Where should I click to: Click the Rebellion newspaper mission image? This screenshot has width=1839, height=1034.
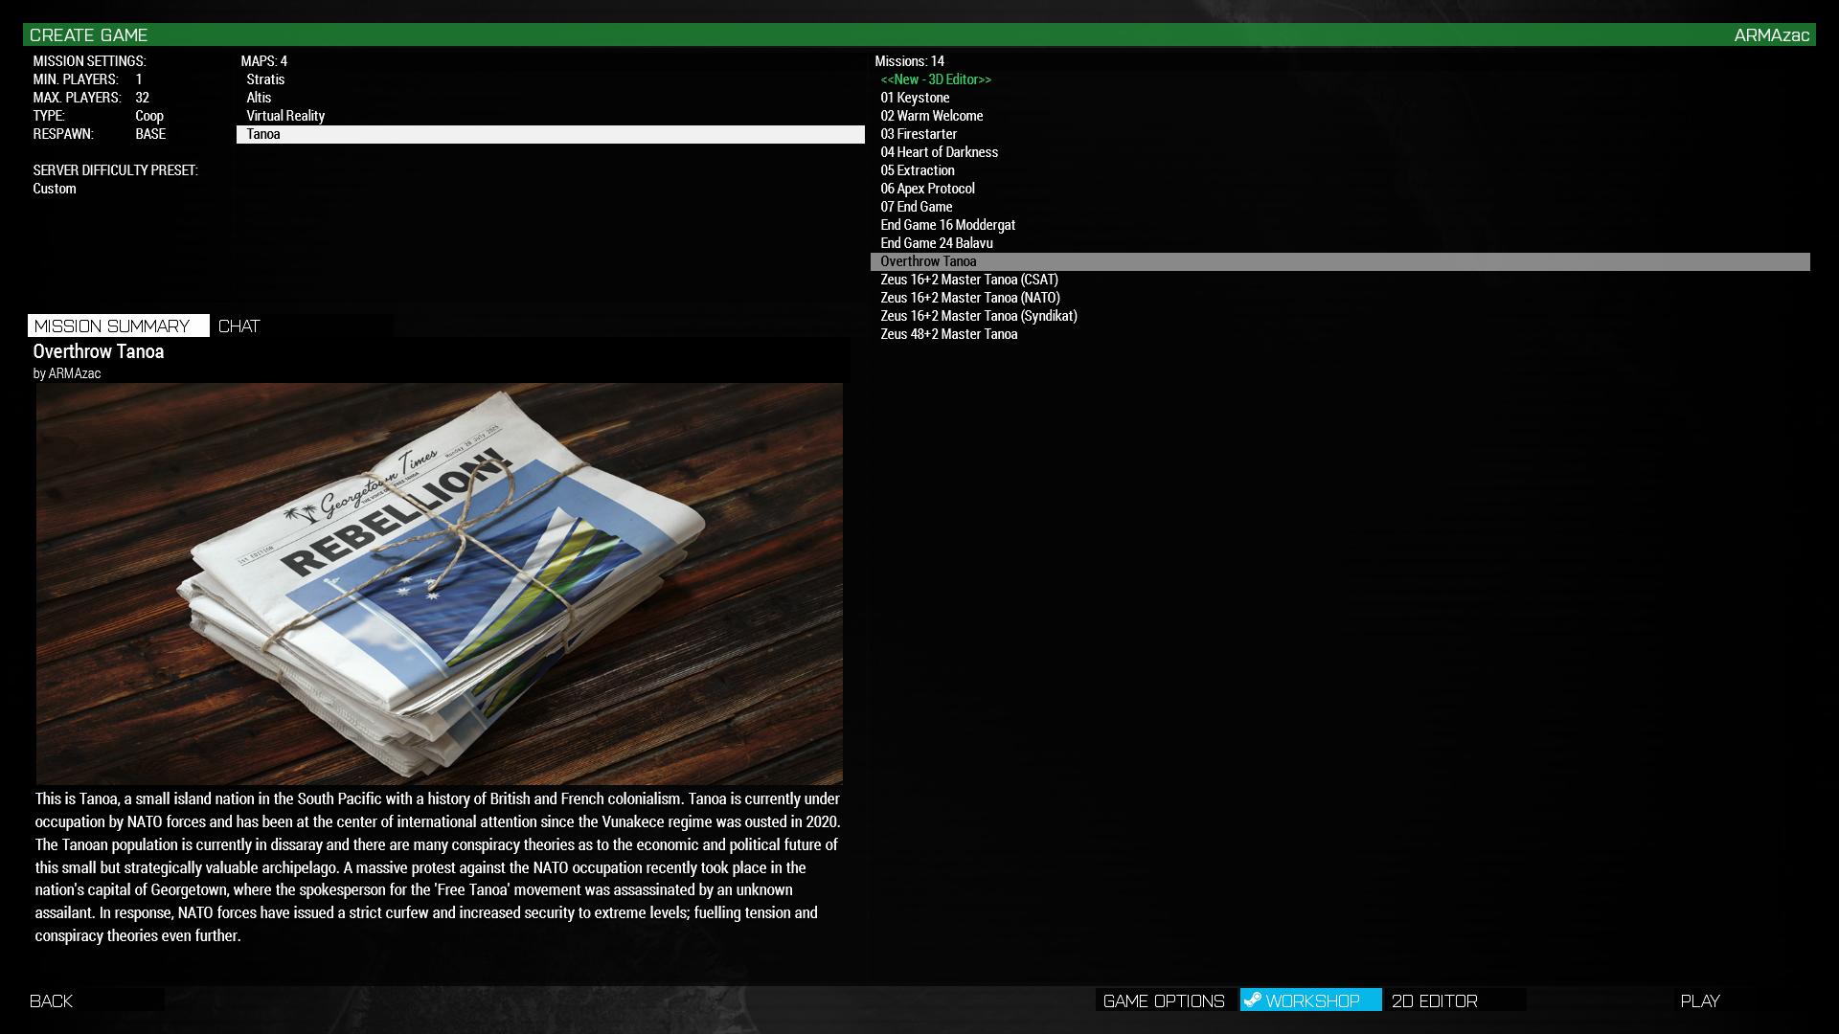439,584
